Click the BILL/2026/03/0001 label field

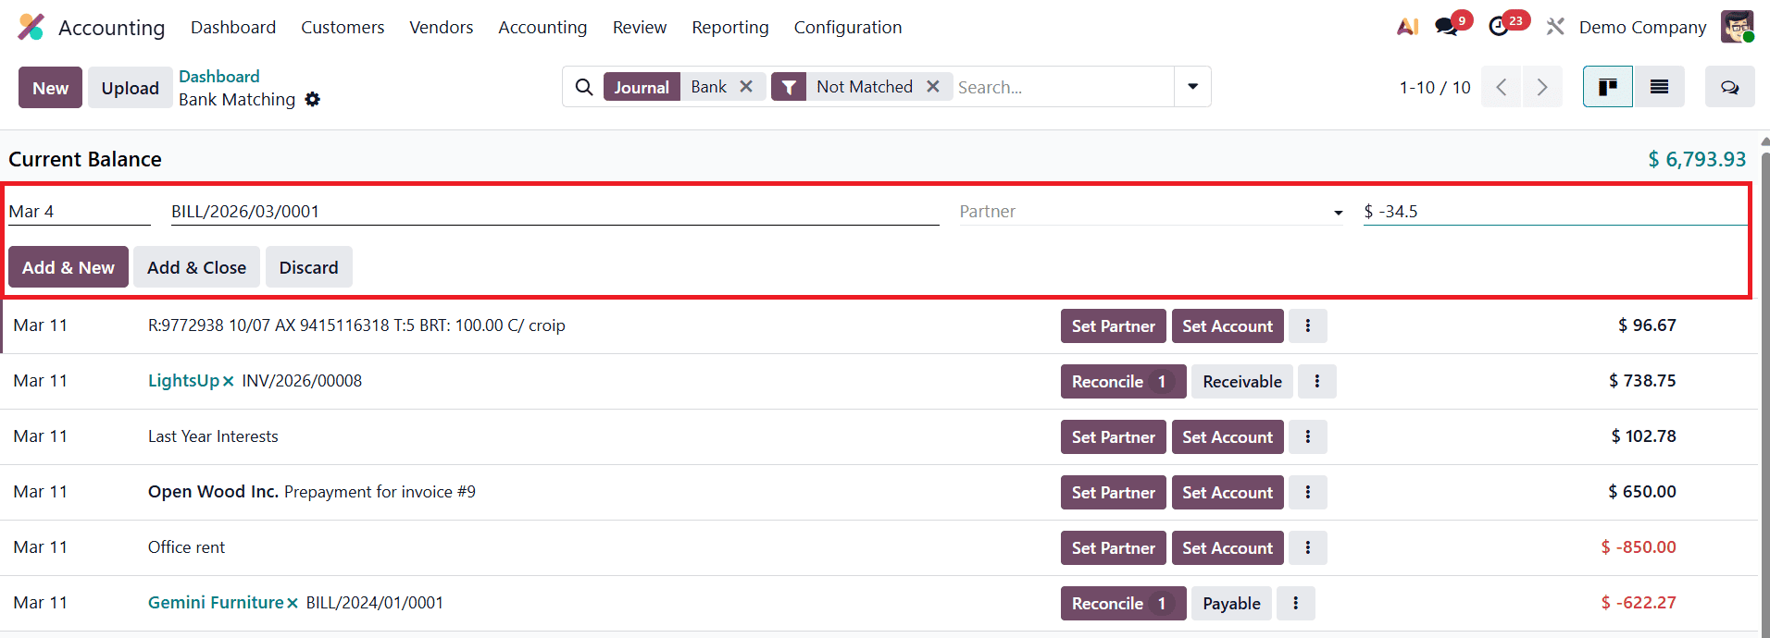555,212
